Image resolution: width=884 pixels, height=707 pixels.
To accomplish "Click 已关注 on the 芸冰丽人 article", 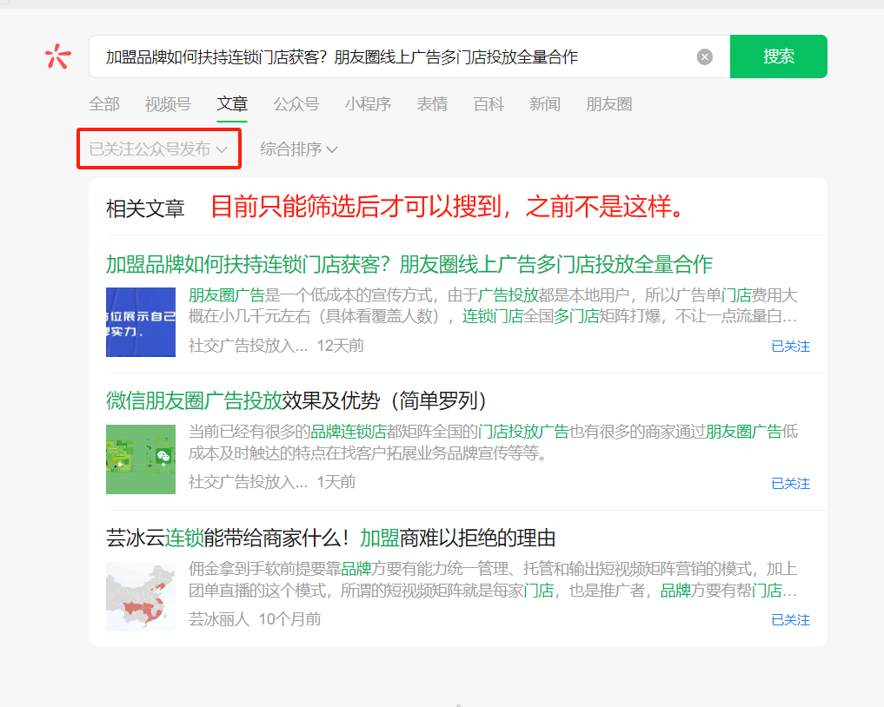I will point(790,619).
